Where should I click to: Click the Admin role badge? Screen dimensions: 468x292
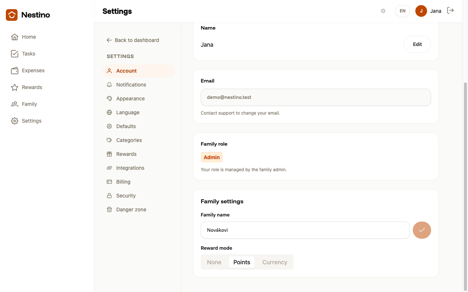[x=212, y=157]
